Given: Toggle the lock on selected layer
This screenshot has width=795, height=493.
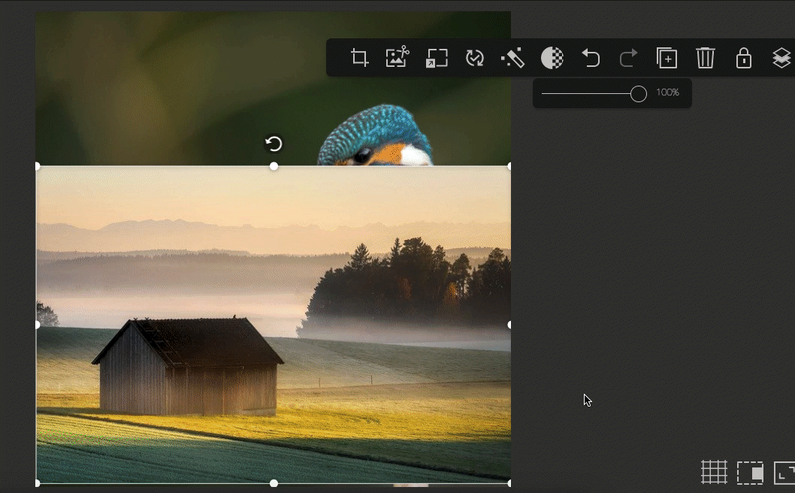Looking at the screenshot, I should coord(743,58).
